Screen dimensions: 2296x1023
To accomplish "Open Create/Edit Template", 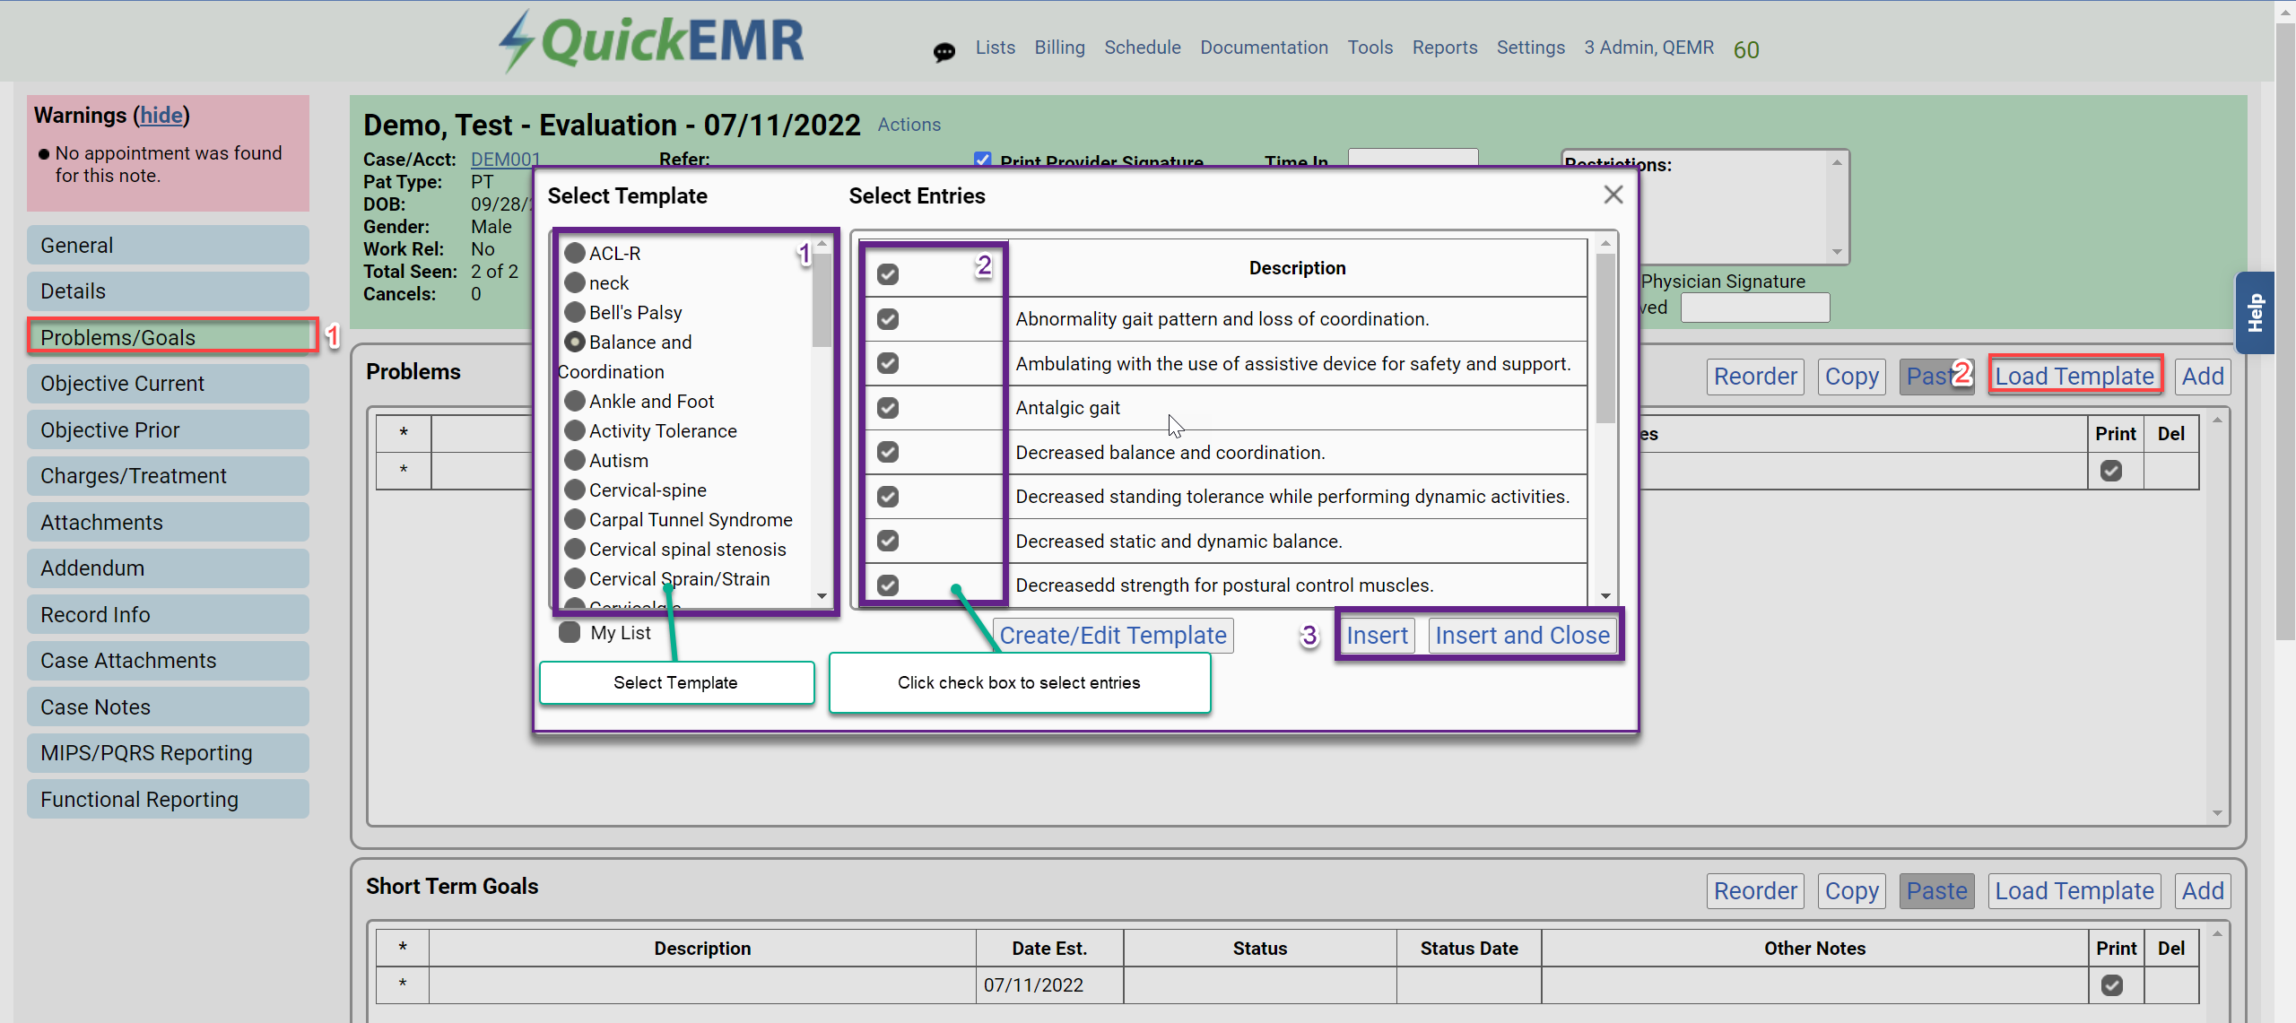I will tap(1112, 635).
